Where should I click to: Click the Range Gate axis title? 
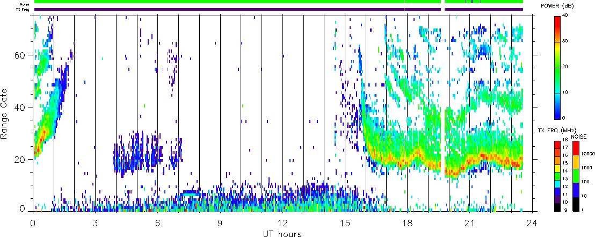[x=4, y=113]
